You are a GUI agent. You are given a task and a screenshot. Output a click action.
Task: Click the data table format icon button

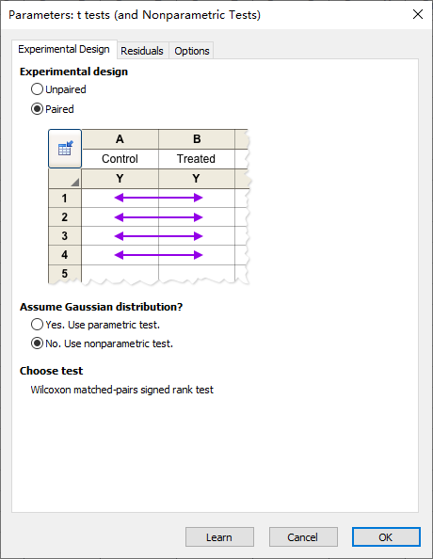pos(65,149)
